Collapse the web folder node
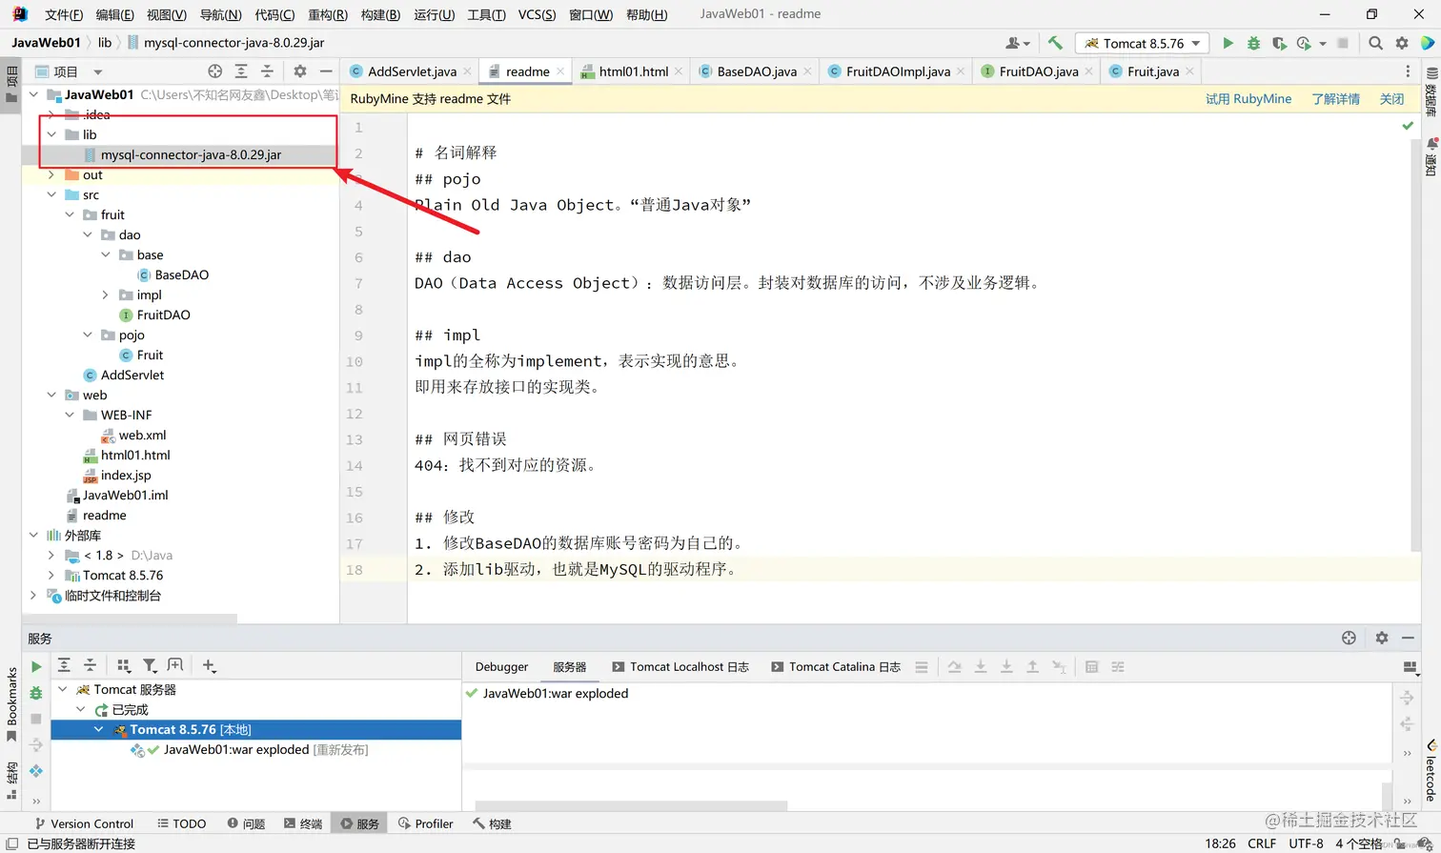Screen dimensions: 1441x853 [x=51, y=395]
